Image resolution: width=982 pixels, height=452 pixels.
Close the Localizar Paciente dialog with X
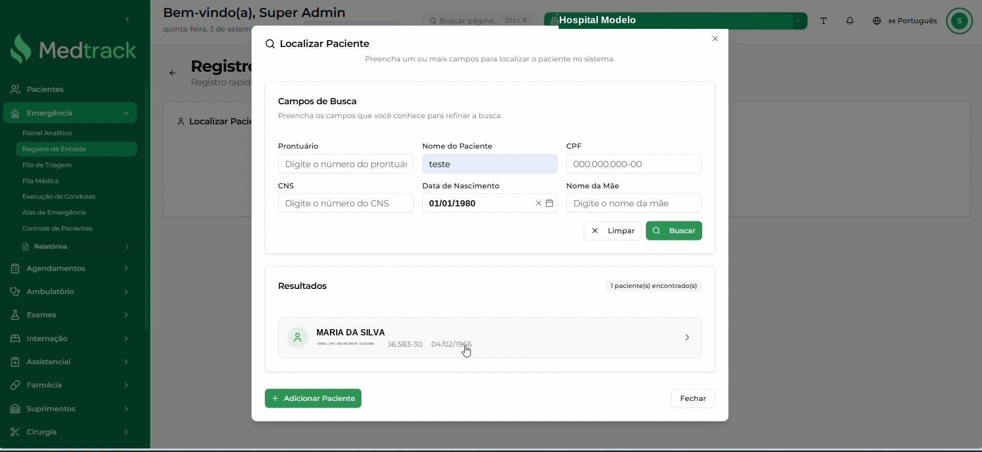coord(715,39)
